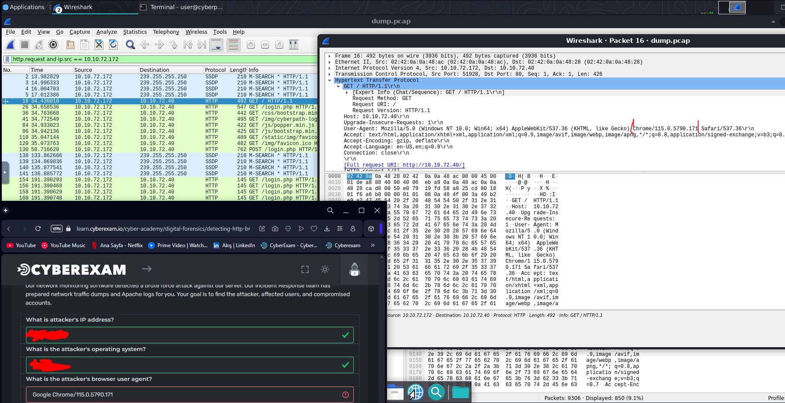This screenshot has height=403, width=785.
Task: Click the Stop capture square icon
Action: click(25, 45)
